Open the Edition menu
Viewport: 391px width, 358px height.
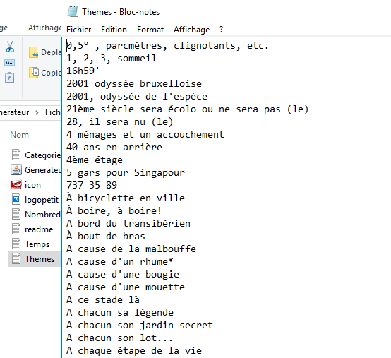pos(114,30)
